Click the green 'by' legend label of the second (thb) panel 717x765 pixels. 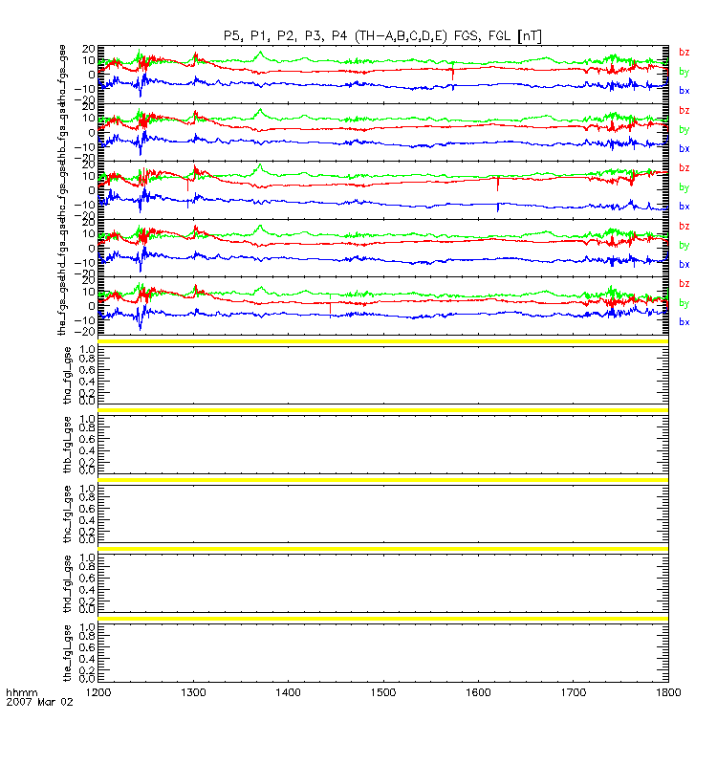click(x=684, y=130)
